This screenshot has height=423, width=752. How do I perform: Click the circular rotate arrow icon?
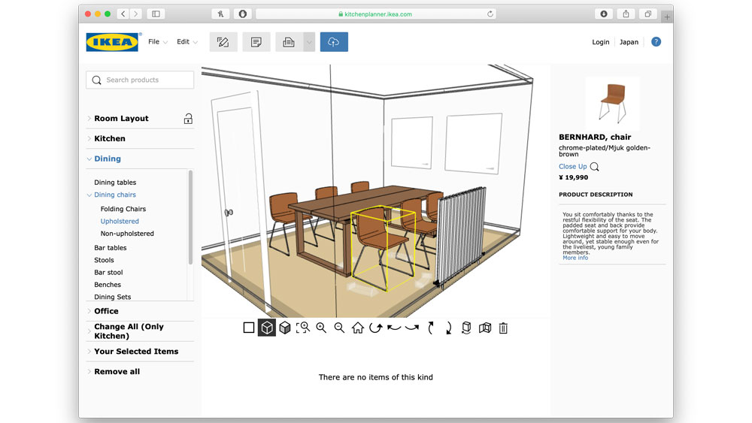tap(375, 328)
